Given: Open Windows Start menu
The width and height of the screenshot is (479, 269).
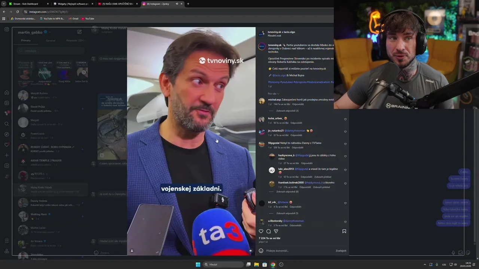Looking at the screenshot, I should [x=198, y=265].
